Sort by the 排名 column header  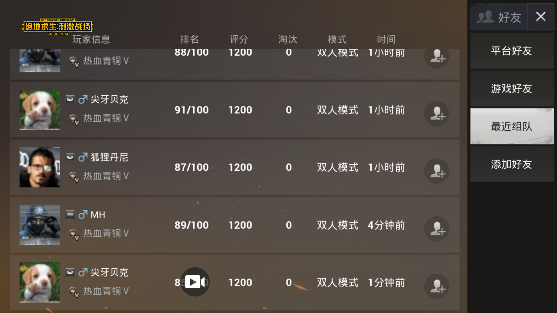pyautogui.click(x=189, y=39)
